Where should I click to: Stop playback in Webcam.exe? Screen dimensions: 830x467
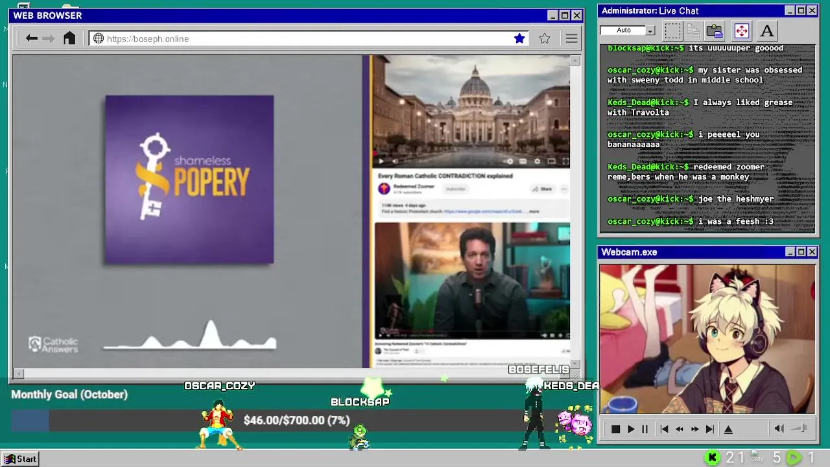point(615,429)
